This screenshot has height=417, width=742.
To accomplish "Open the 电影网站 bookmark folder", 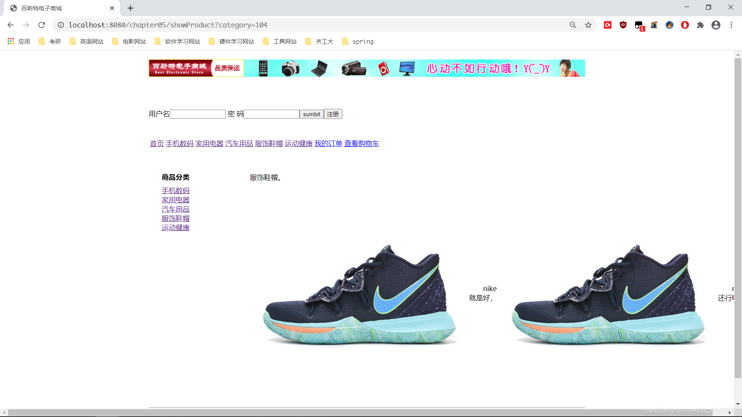I will (129, 41).
